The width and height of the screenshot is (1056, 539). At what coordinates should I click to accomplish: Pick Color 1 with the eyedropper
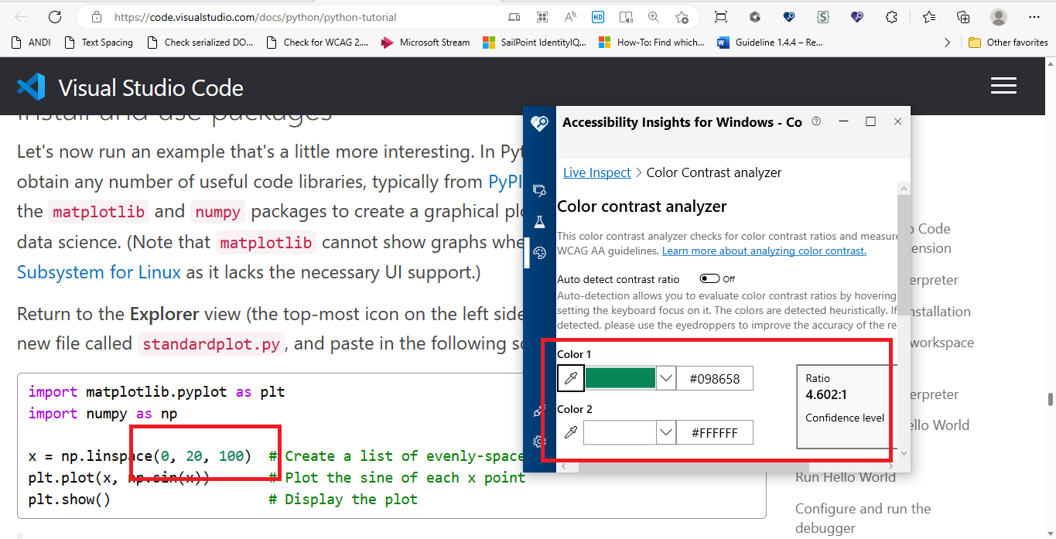(570, 378)
